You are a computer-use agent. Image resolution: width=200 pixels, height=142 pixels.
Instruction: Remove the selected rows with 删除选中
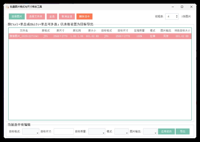[84, 16]
